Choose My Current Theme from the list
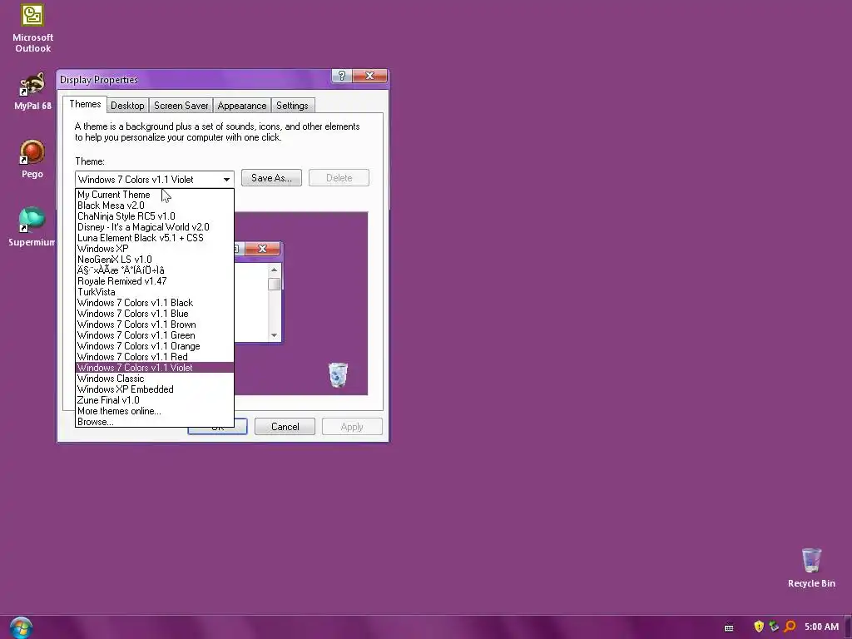The width and height of the screenshot is (852, 639). point(154,195)
